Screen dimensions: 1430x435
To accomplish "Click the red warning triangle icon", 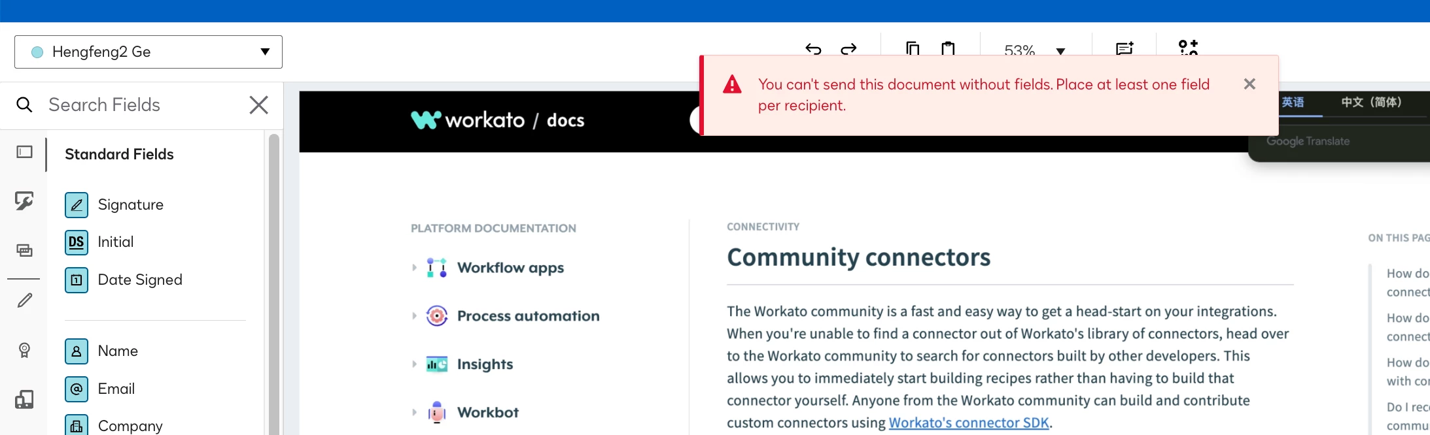I will point(732,84).
